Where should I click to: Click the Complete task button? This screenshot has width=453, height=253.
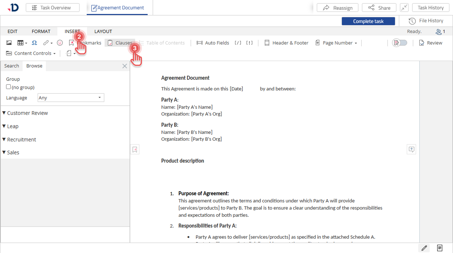point(368,21)
